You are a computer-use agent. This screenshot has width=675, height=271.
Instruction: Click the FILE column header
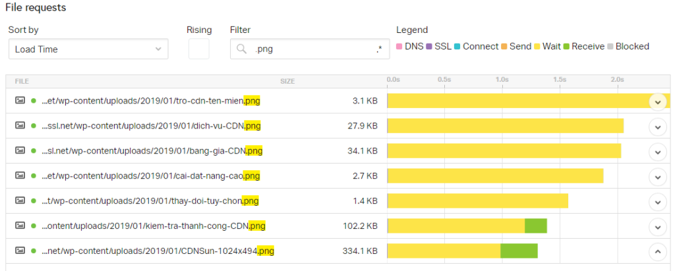(22, 81)
